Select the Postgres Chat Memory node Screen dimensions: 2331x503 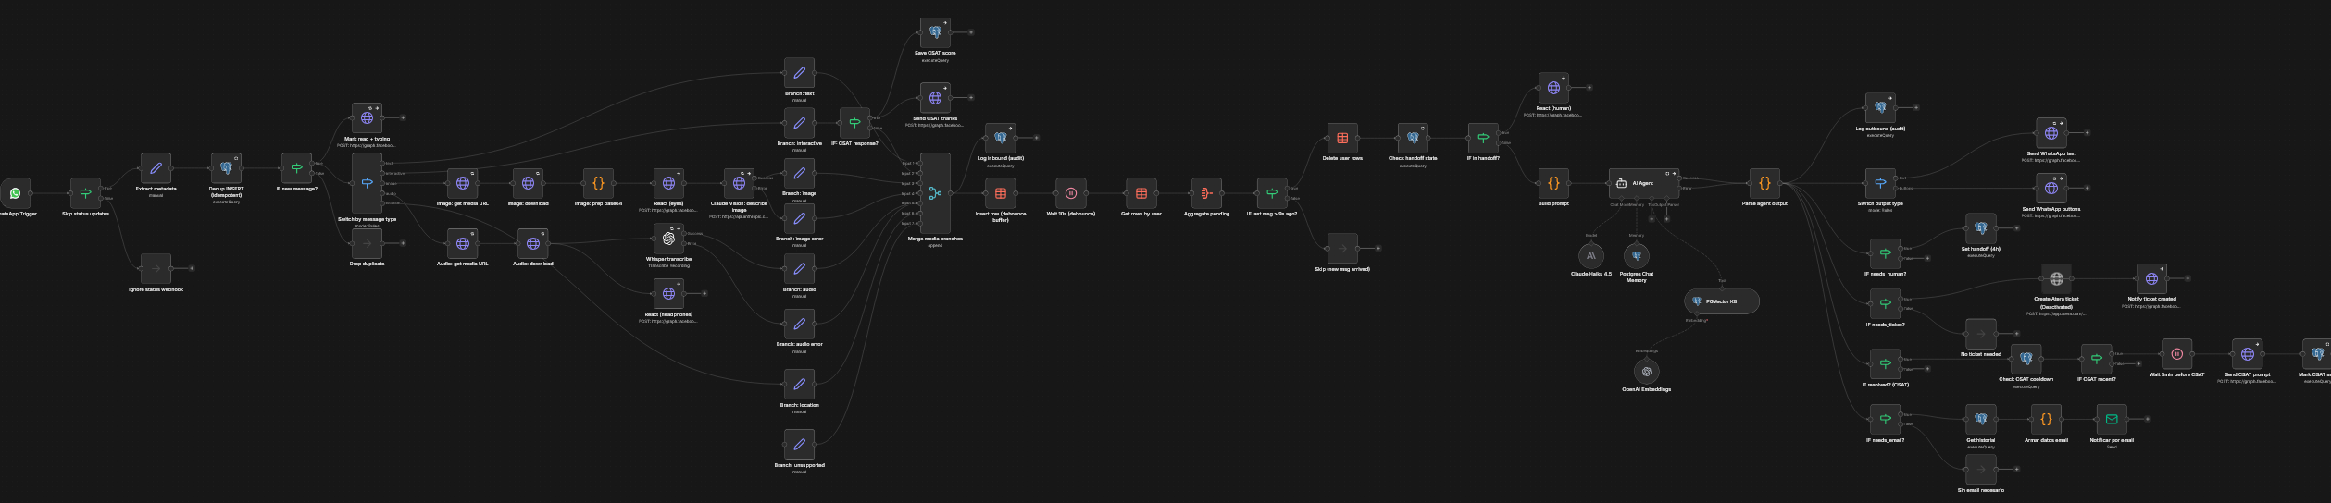1637,255
